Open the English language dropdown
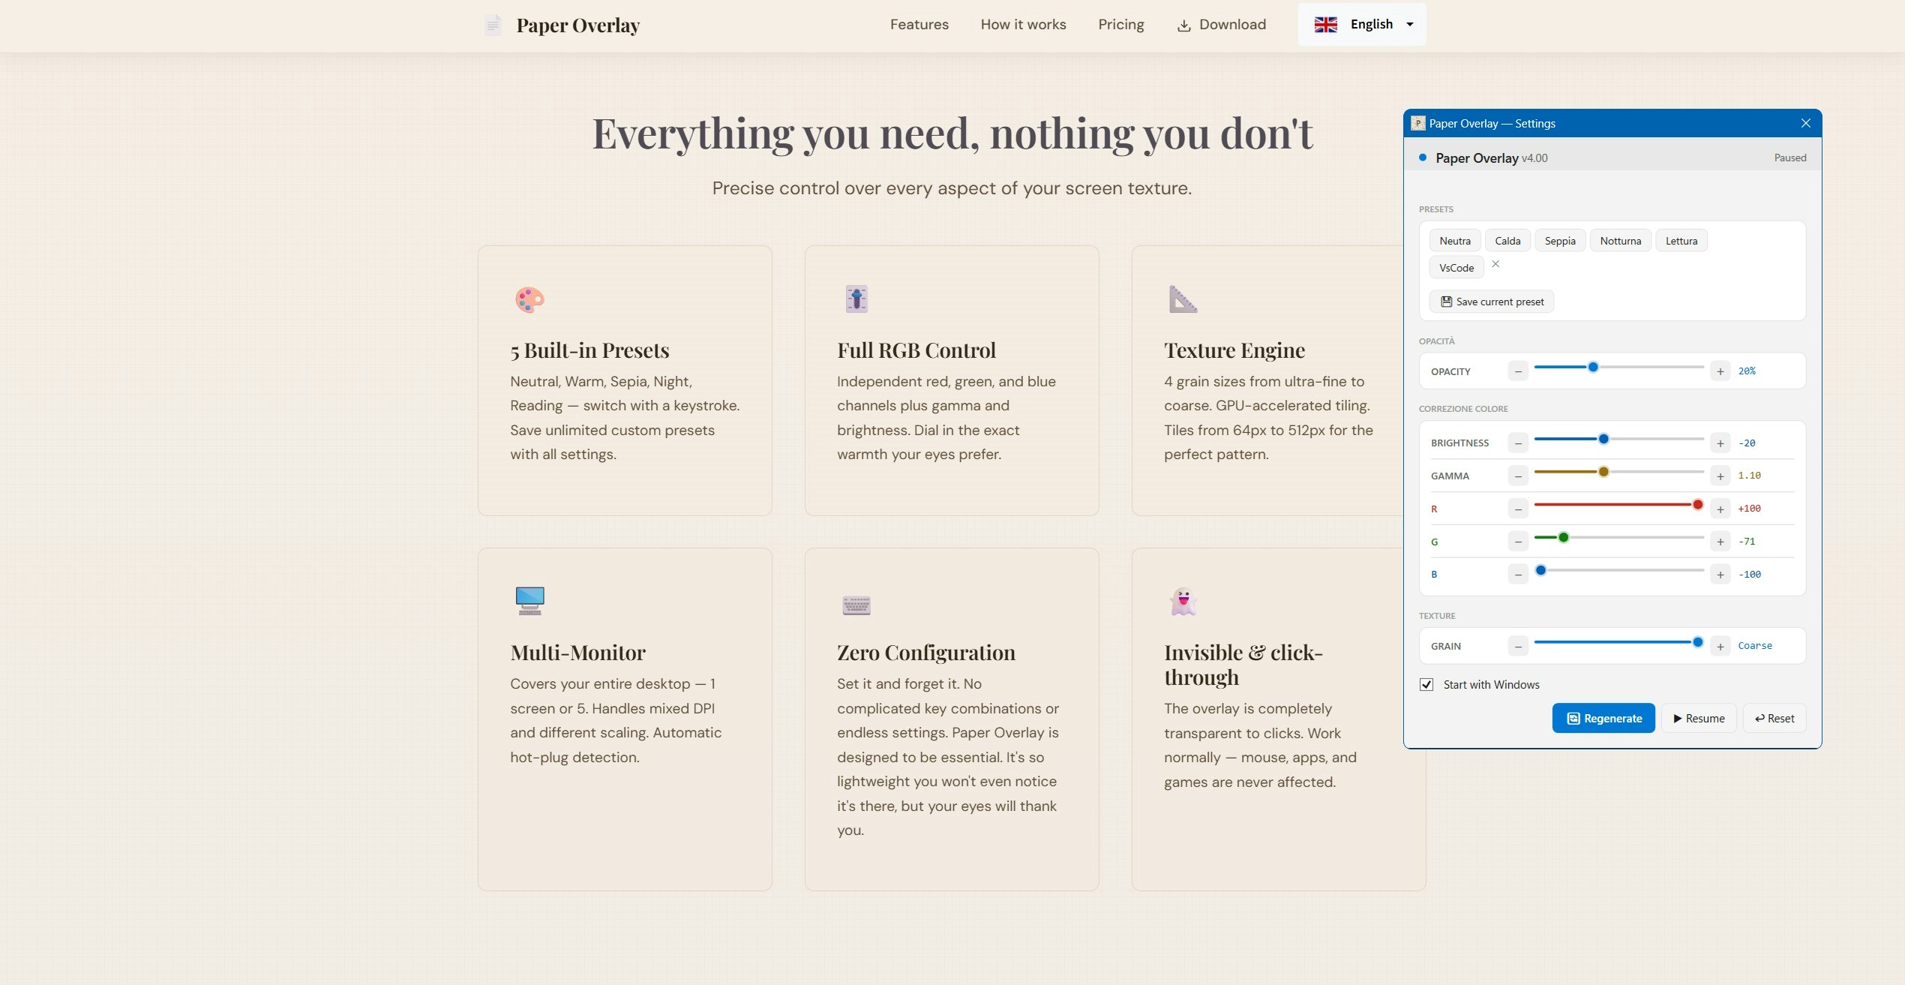The width and height of the screenshot is (1905, 985). click(x=1362, y=25)
